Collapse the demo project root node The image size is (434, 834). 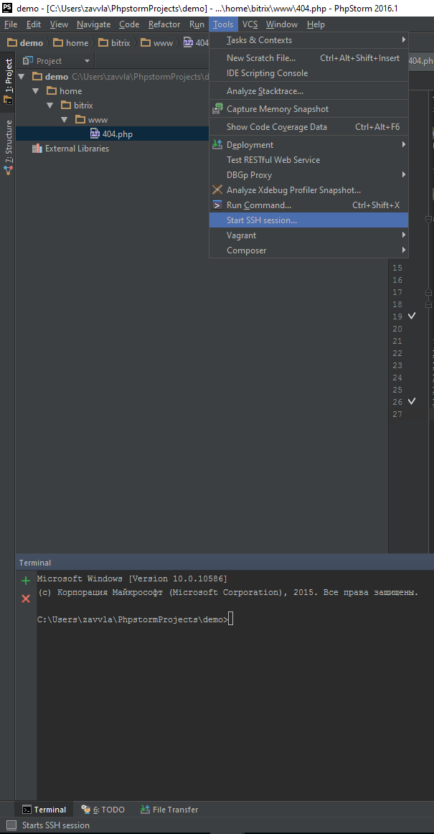click(x=22, y=77)
